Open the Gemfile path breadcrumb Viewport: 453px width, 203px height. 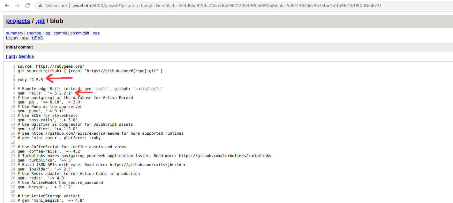[26, 56]
